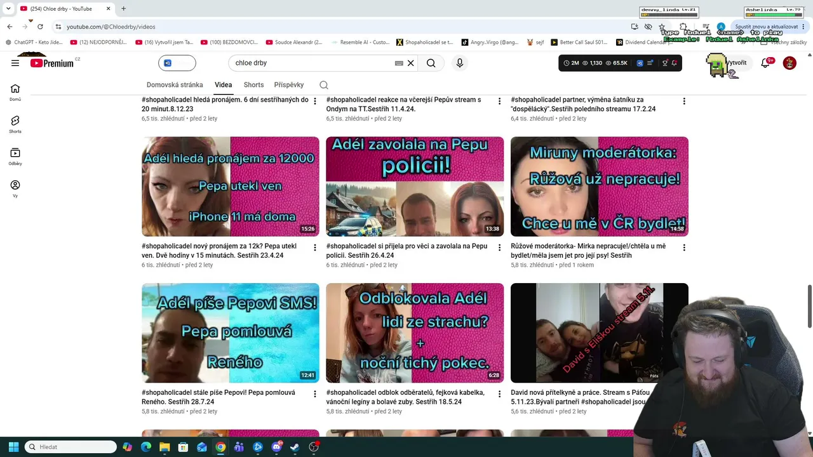Open the Vy profile section in sidebar
The height and width of the screenshot is (457, 813).
[x=15, y=189]
